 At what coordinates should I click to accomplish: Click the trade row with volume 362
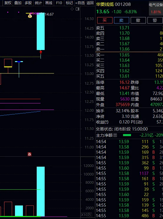(129, 163)
